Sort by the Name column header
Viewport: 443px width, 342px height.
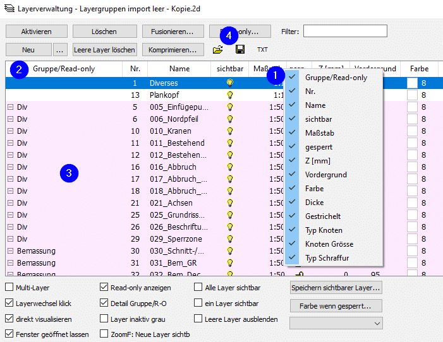[x=179, y=69]
